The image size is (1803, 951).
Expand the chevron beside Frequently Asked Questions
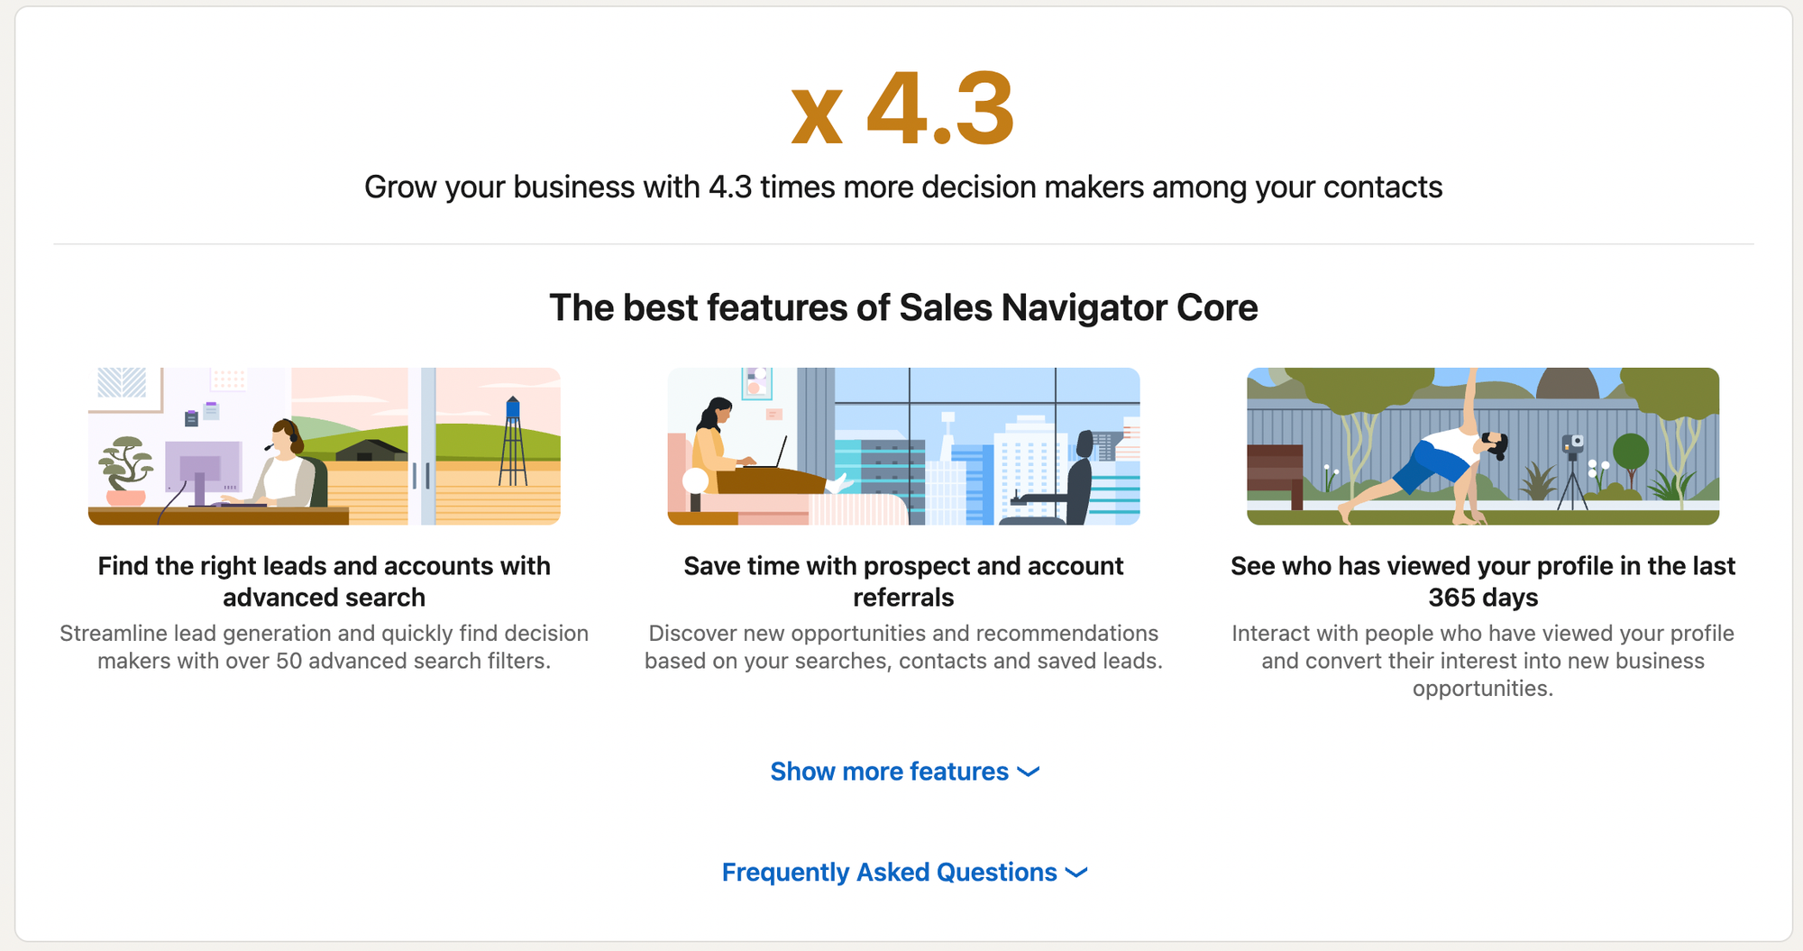(x=1076, y=873)
